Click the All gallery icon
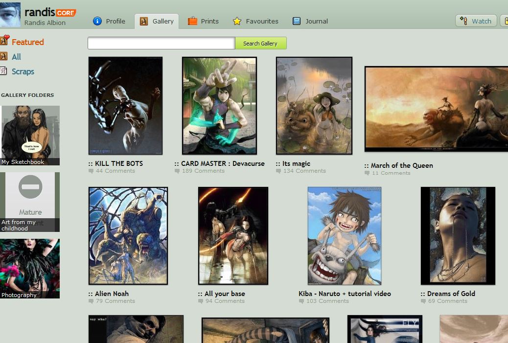 click(x=3, y=56)
